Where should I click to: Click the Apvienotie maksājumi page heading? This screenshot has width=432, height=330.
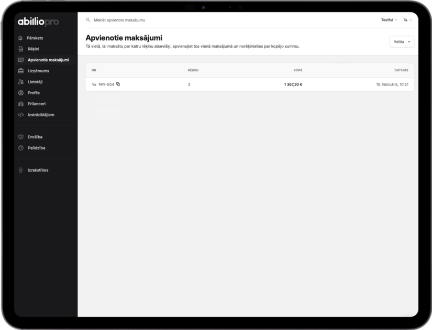coord(124,38)
